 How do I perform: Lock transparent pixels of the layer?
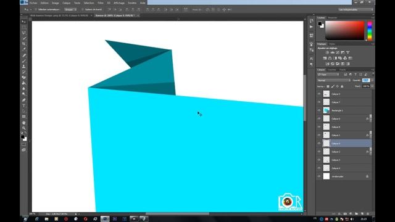point(328,86)
